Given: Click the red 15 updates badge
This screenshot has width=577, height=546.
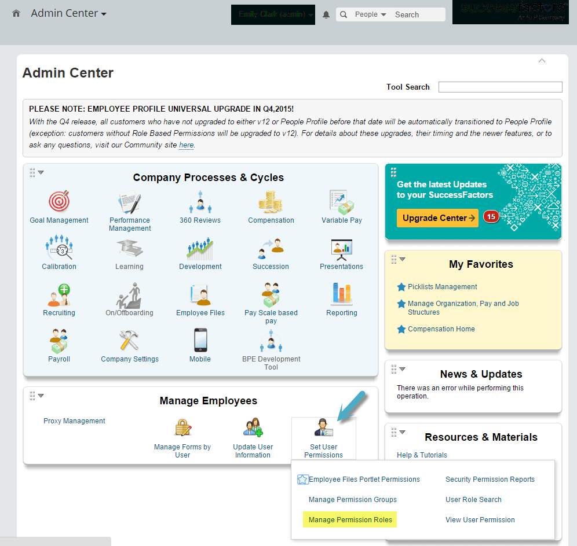Looking at the screenshot, I should pos(491,217).
